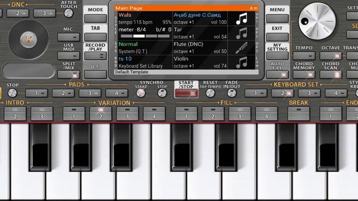Open the MENU button

pyautogui.click(x=277, y=18)
